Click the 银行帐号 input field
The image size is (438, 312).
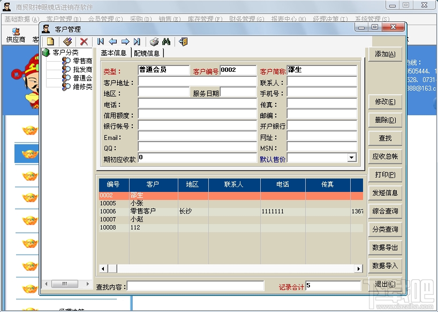pyautogui.click(x=197, y=125)
